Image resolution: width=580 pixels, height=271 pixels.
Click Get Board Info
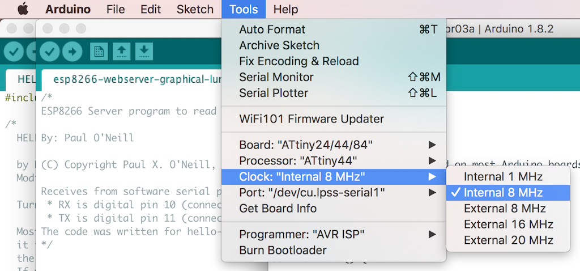click(x=278, y=208)
